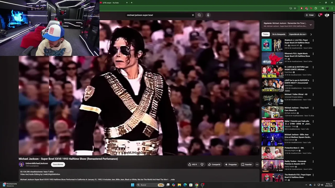Show more filter chips with right arrow
This screenshot has height=188, width=335.
tap(311, 34)
